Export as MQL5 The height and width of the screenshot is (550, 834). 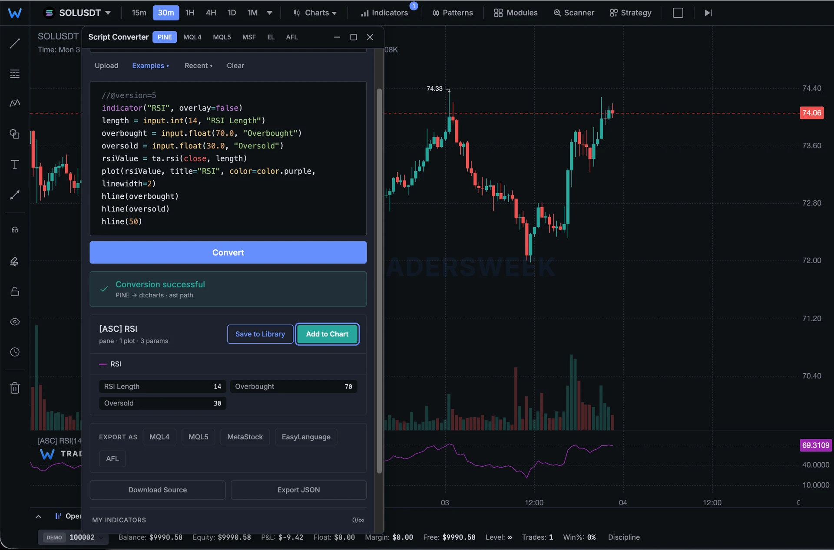point(199,437)
